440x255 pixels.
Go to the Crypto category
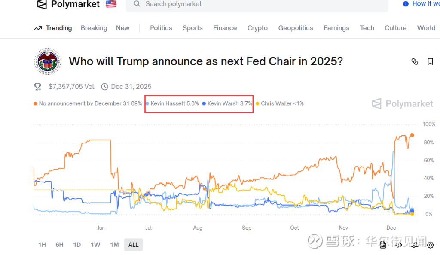(257, 28)
